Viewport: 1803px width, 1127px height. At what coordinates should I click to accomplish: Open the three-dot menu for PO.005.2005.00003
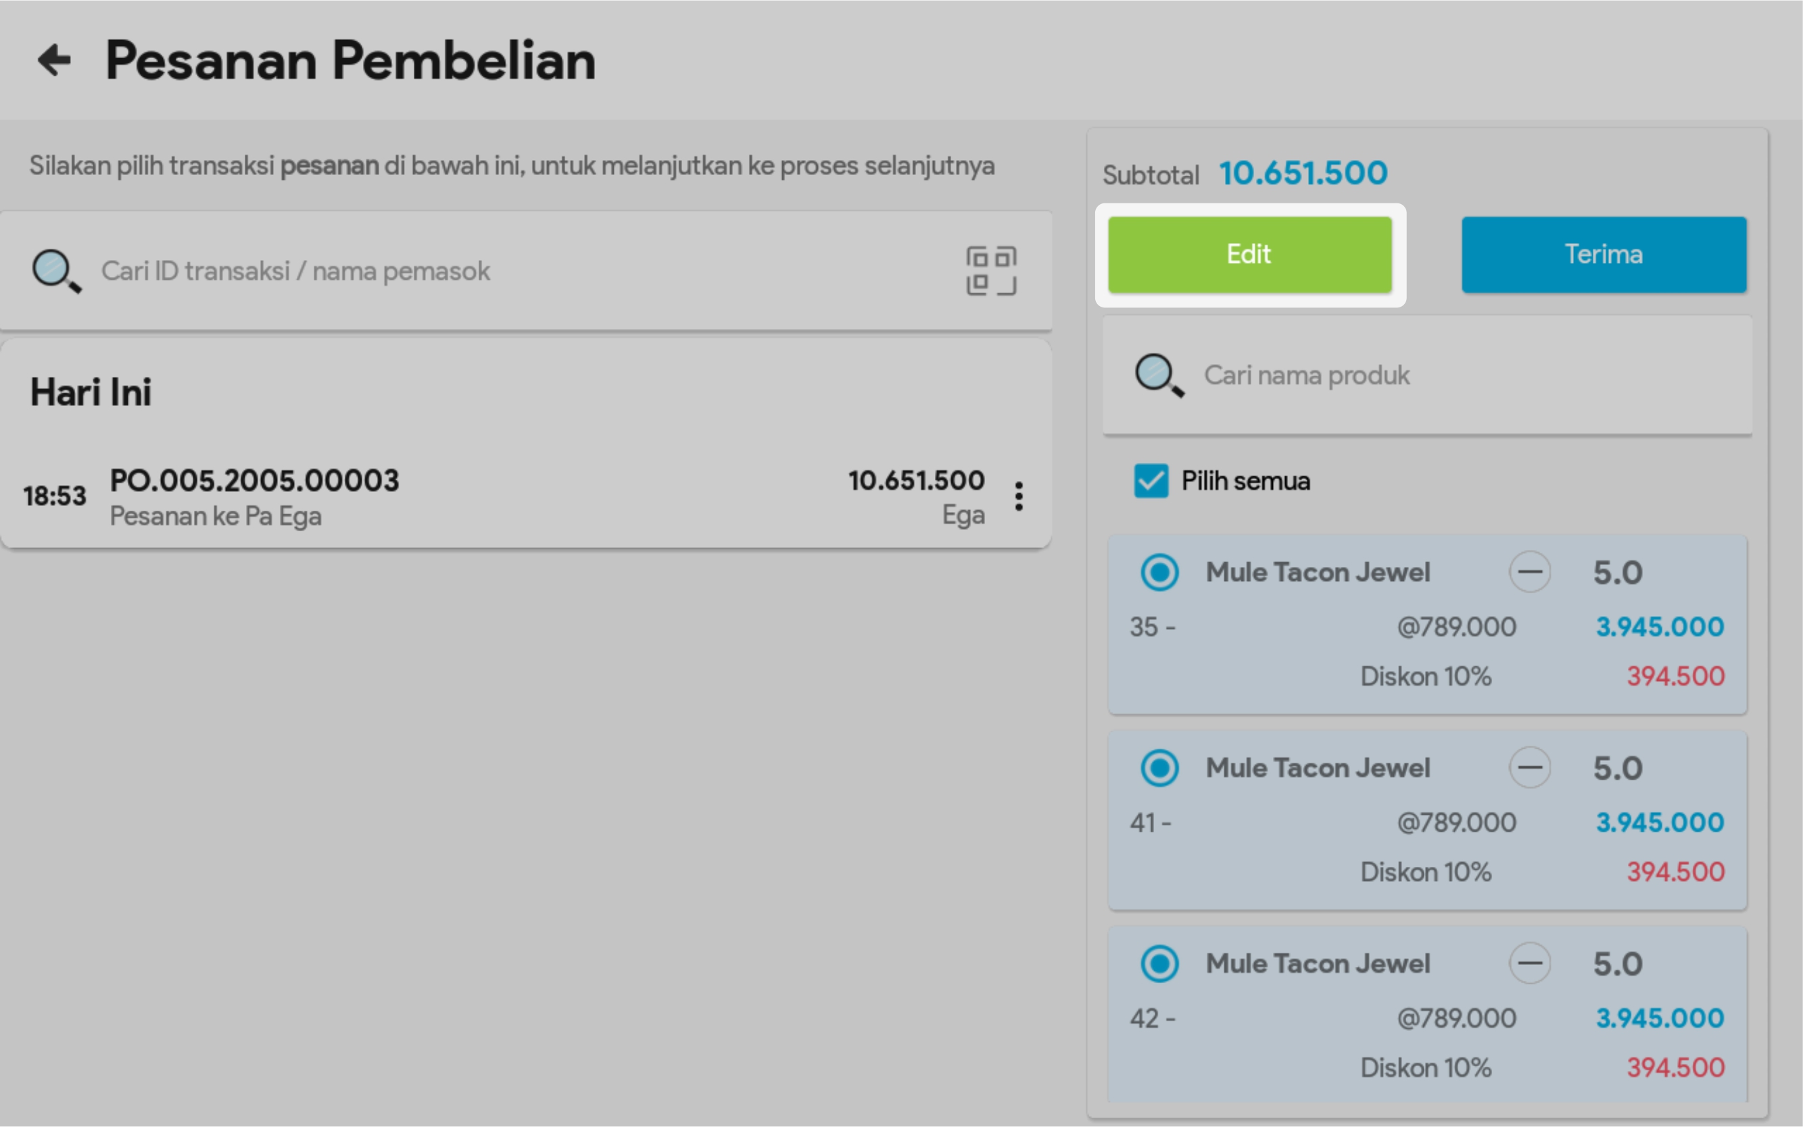coord(1019,497)
